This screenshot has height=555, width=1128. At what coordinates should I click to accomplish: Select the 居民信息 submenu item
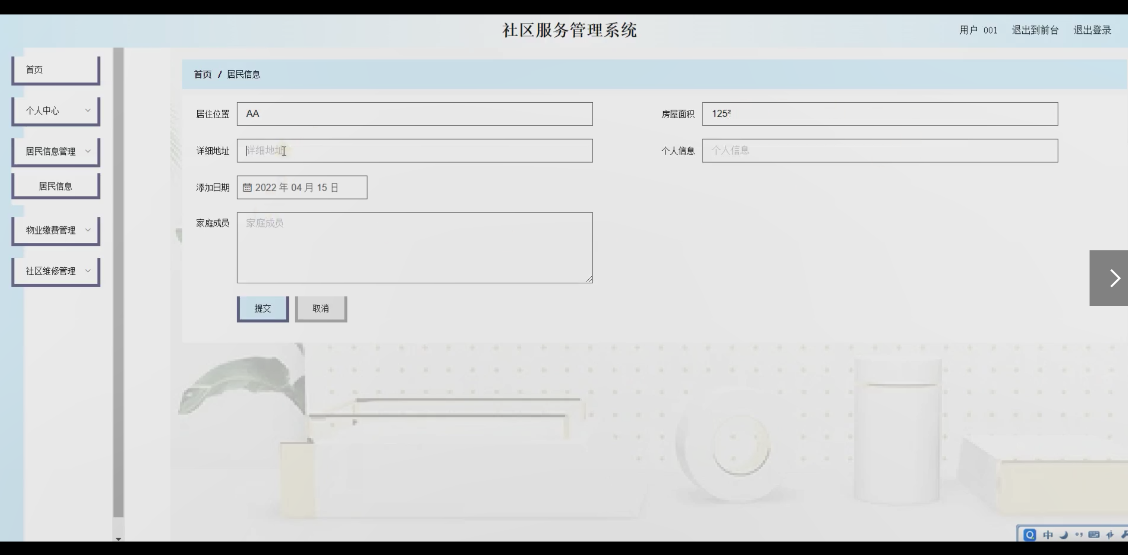click(x=56, y=186)
